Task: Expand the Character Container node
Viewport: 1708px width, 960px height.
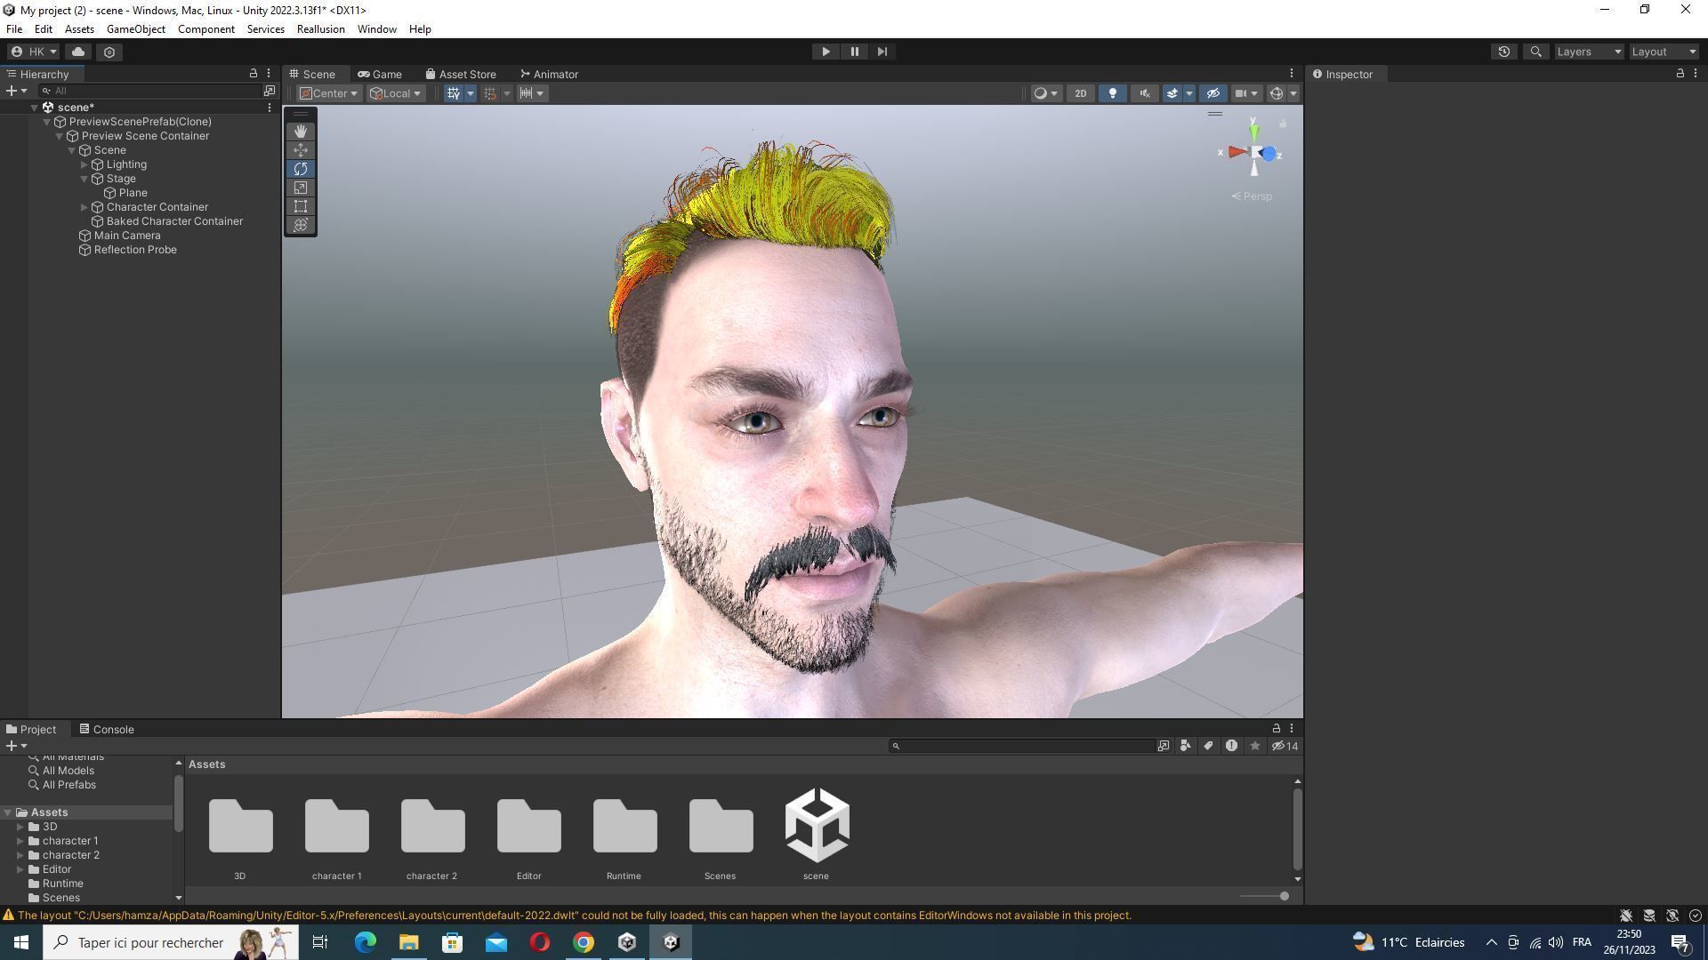Action: [x=85, y=207]
